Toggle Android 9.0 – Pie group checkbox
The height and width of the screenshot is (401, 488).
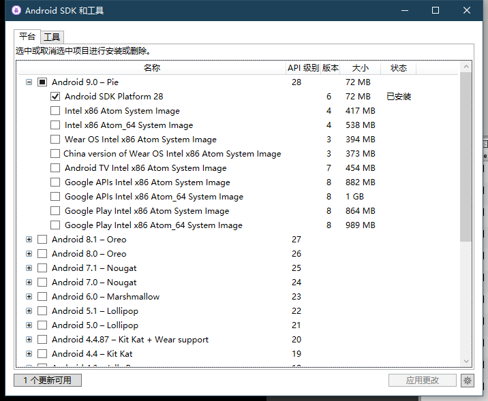click(x=42, y=82)
